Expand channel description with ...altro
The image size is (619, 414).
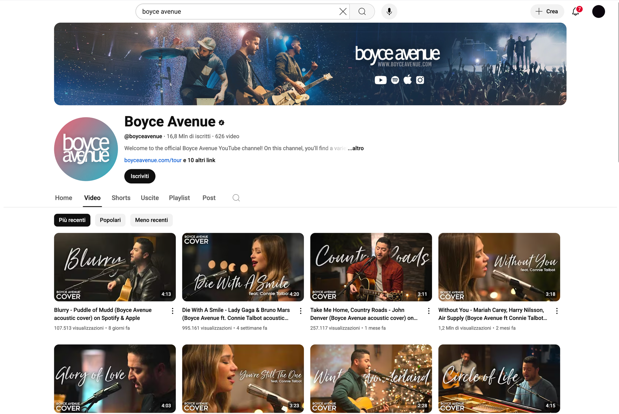356,148
